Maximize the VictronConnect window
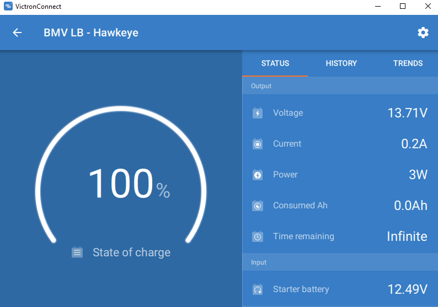The height and width of the screenshot is (307, 438). [403, 6]
